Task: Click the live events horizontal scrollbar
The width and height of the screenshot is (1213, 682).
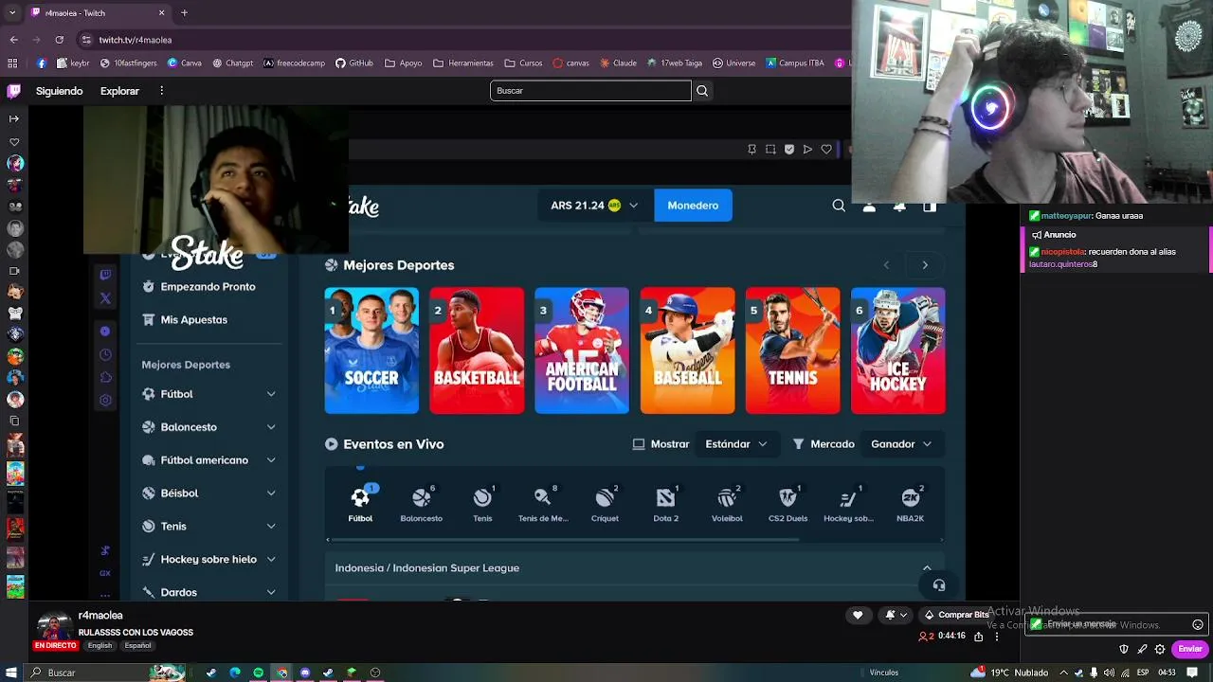Action: tap(564, 540)
